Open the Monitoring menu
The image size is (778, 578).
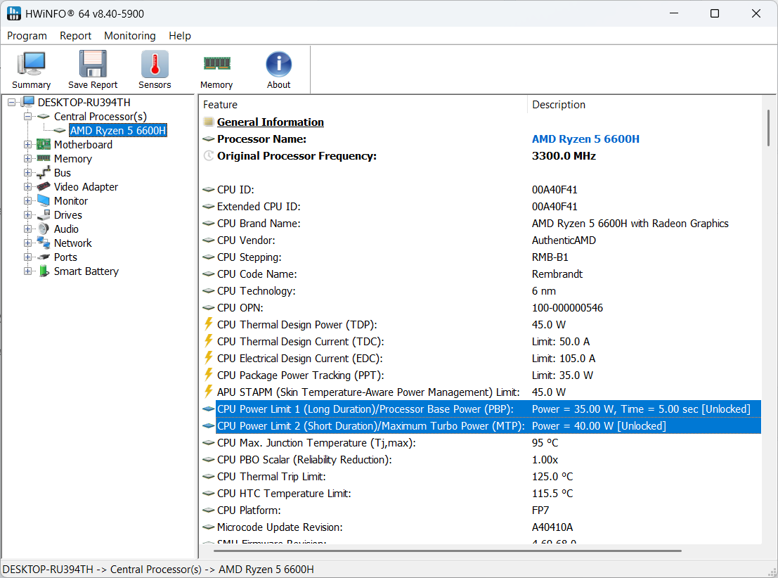(x=130, y=36)
